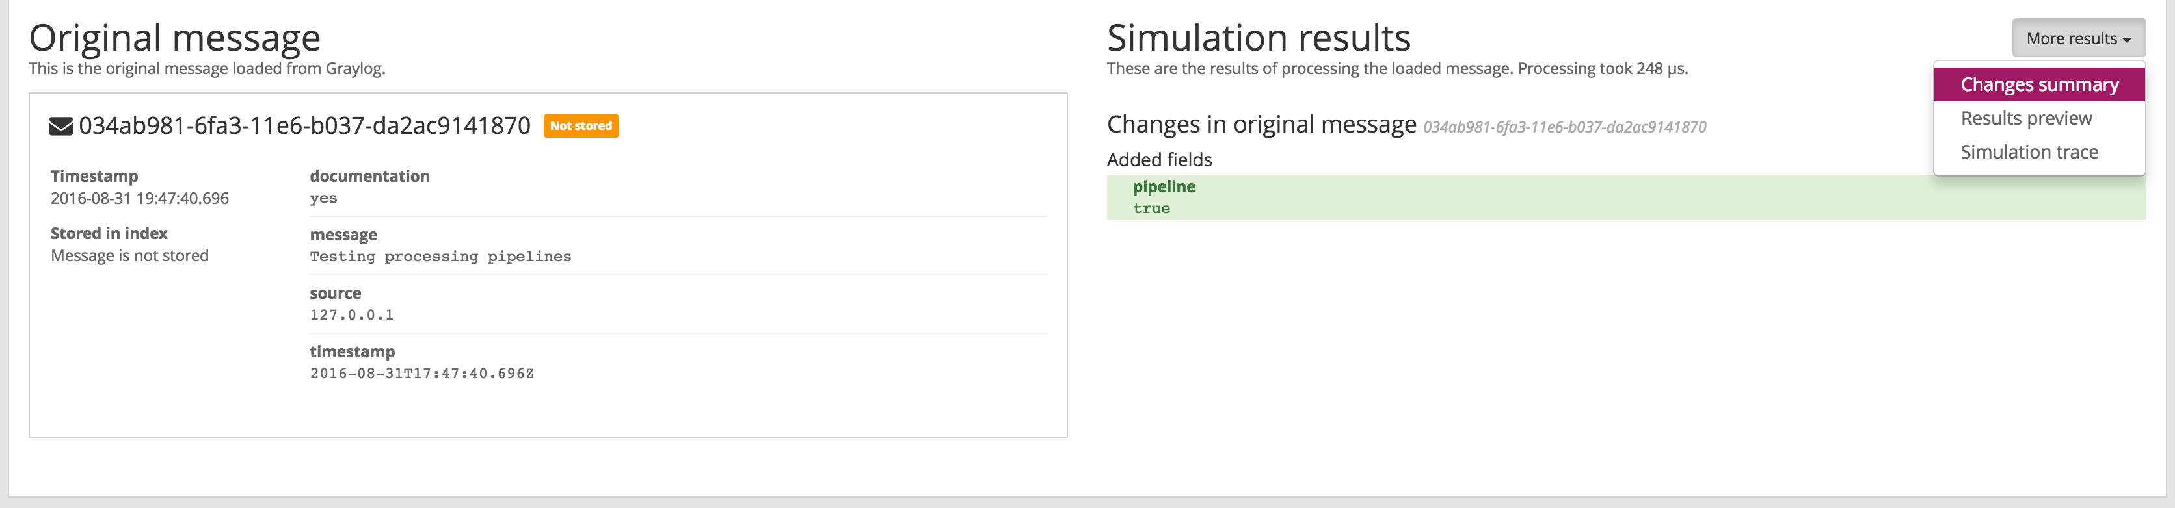Switch to Simulation trace view

point(2030,152)
